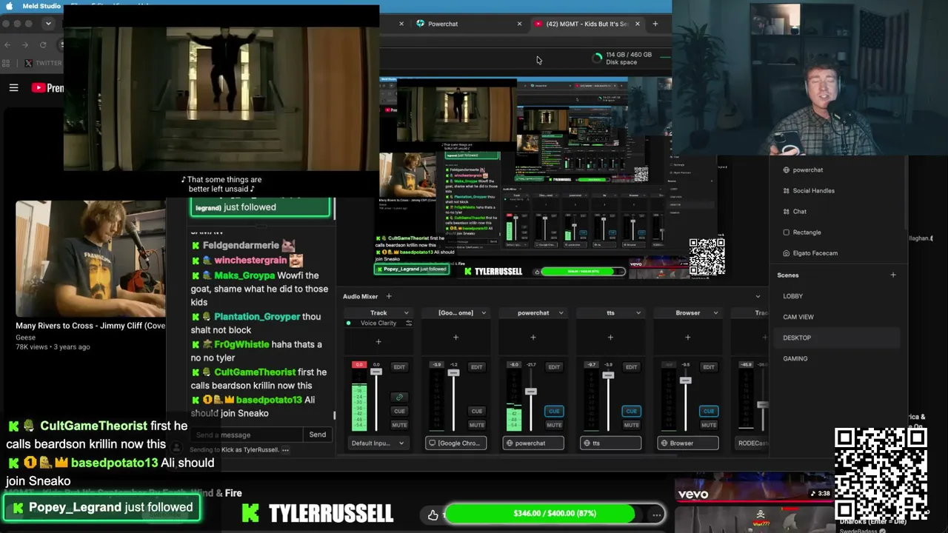Disable CUE on the Browser channel

coord(709,411)
